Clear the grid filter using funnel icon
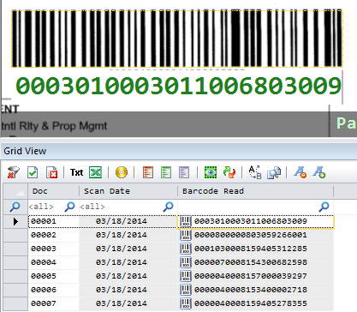This screenshot has height=312, width=357. (13, 172)
